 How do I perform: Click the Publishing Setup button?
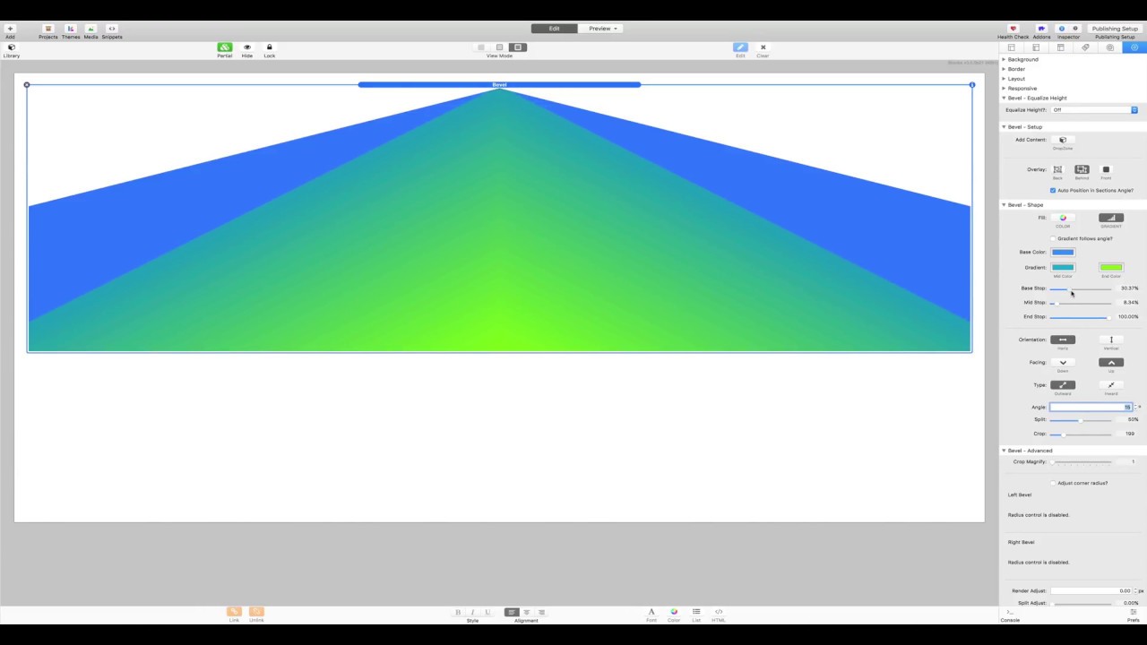click(1115, 29)
